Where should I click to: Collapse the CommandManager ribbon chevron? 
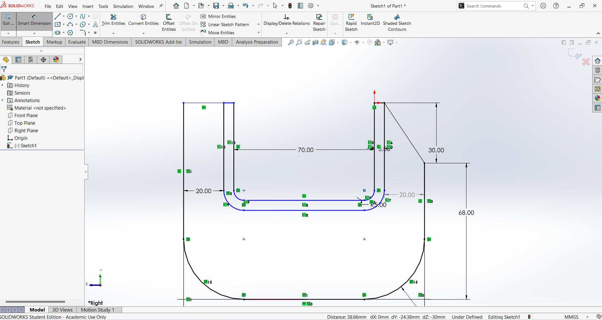(598, 34)
